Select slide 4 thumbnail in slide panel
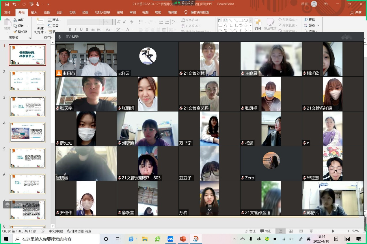 [27, 132]
